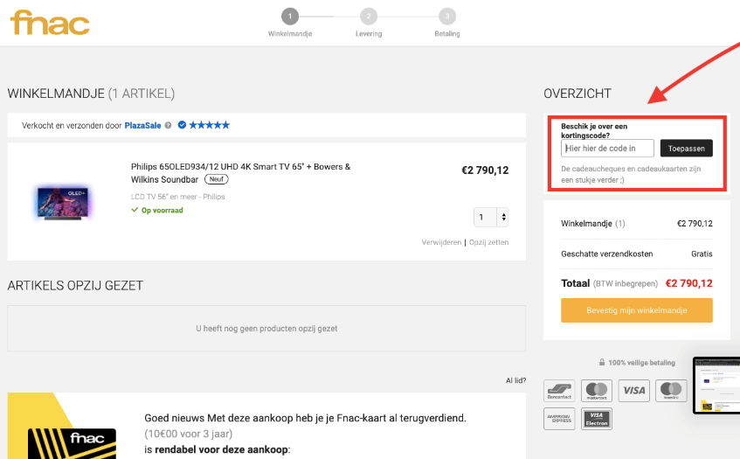The image size is (740, 459).
Task: Click the verified seller checkmark badge
Action: click(182, 125)
